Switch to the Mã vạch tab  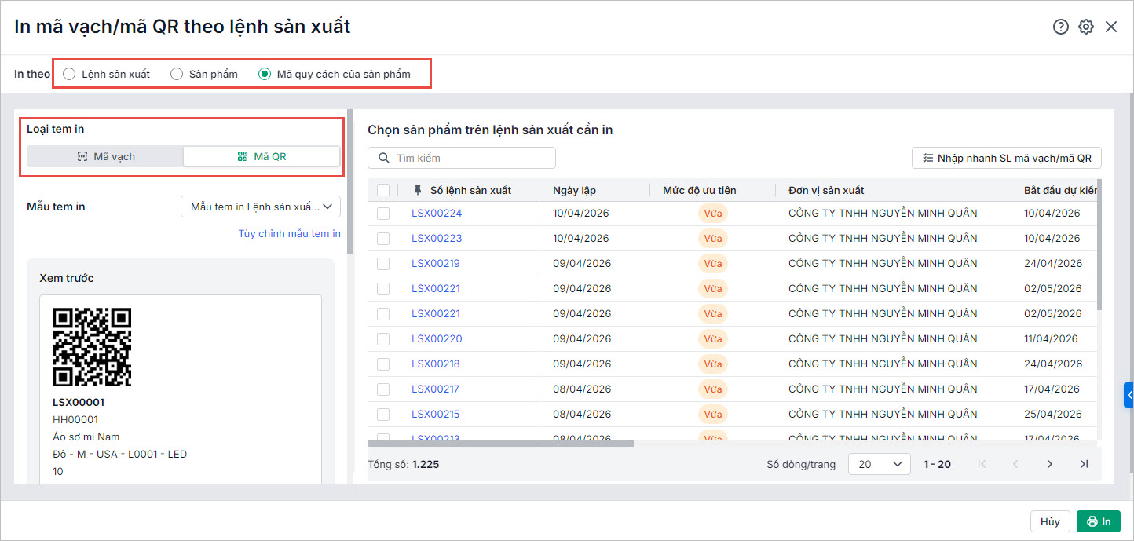(105, 156)
